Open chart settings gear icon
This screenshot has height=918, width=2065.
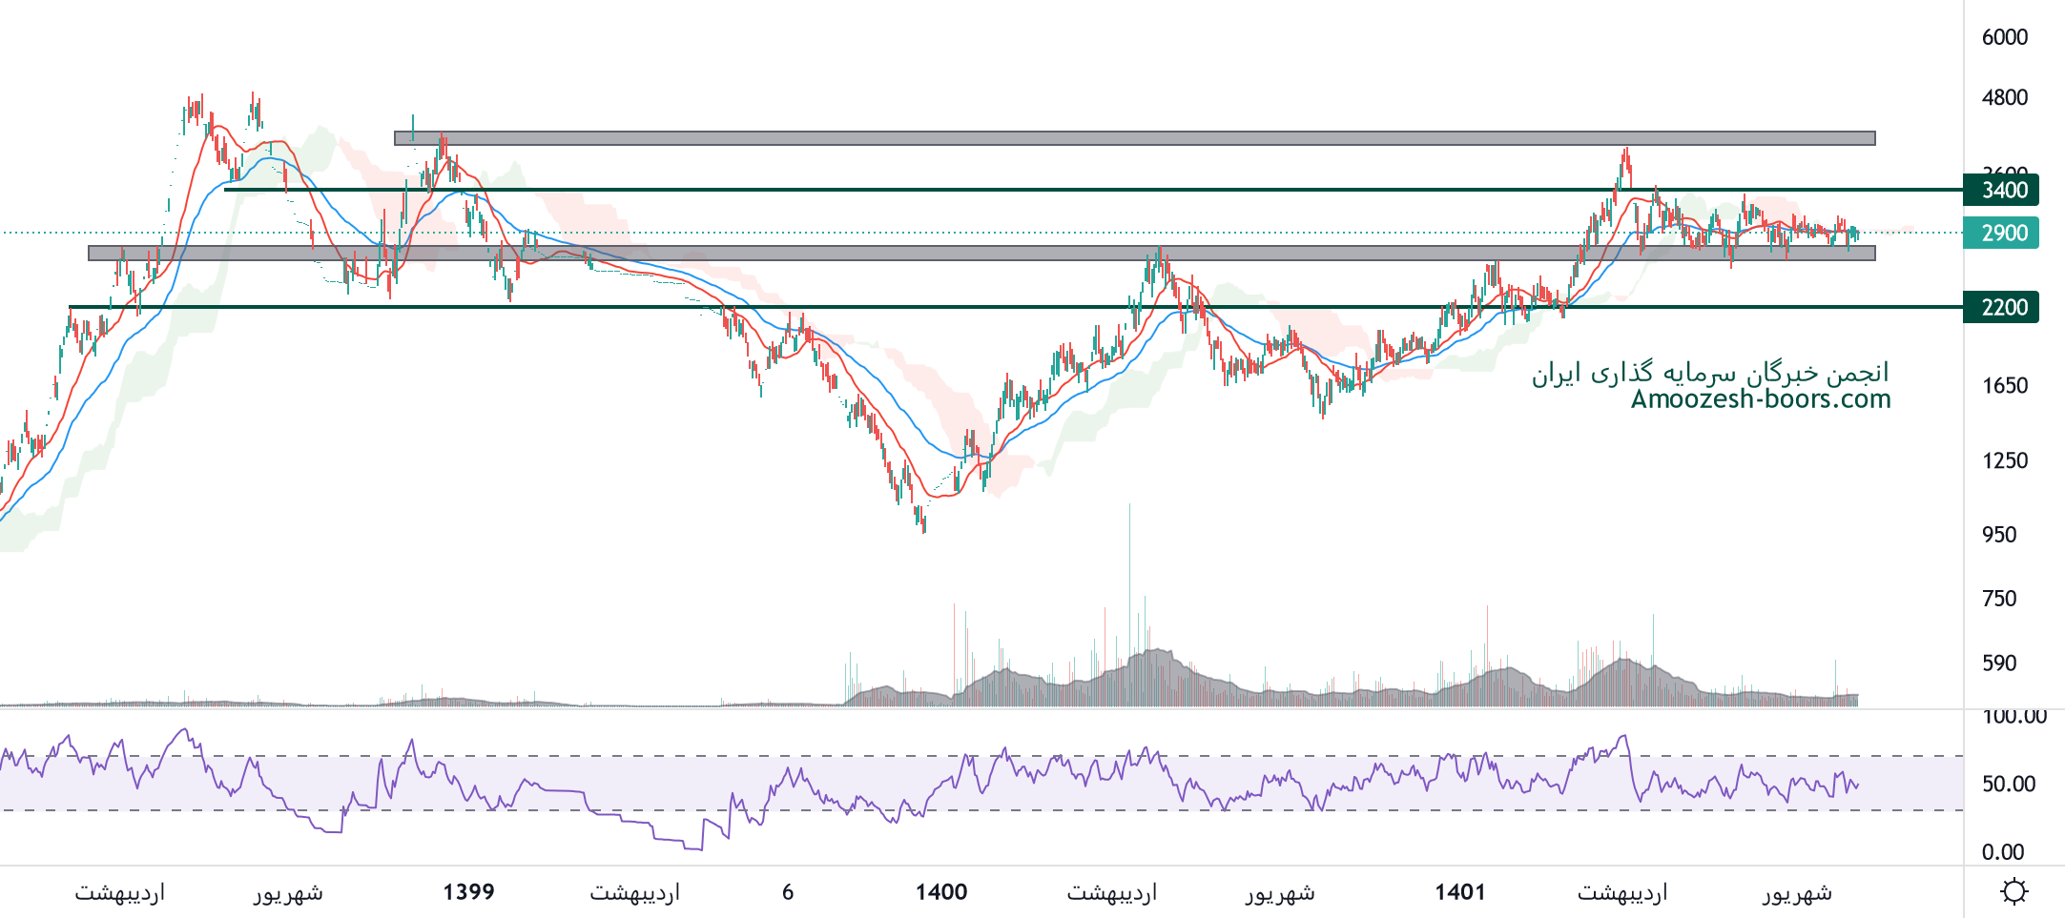(2013, 892)
